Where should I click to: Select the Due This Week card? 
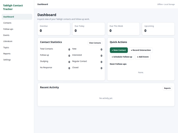click(x=123, y=29)
